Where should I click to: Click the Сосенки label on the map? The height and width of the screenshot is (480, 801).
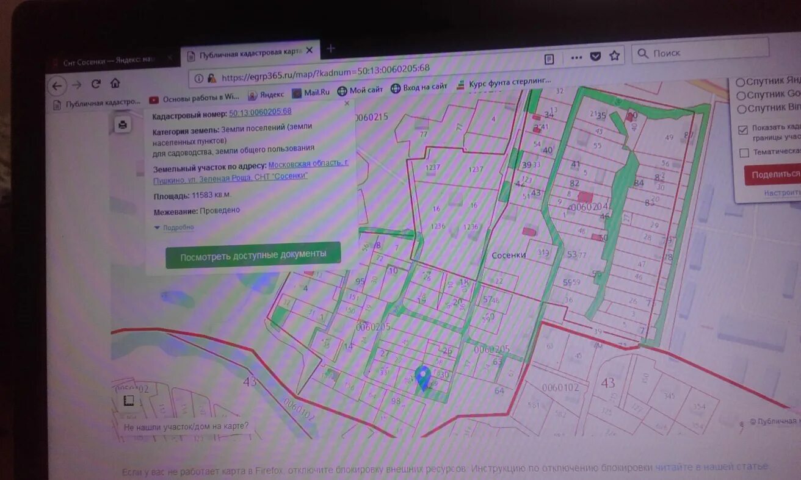pos(509,255)
